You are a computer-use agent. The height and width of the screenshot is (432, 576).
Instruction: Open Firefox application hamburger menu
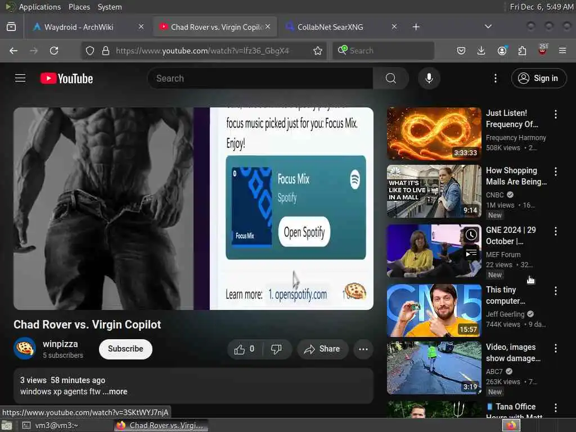[562, 51]
